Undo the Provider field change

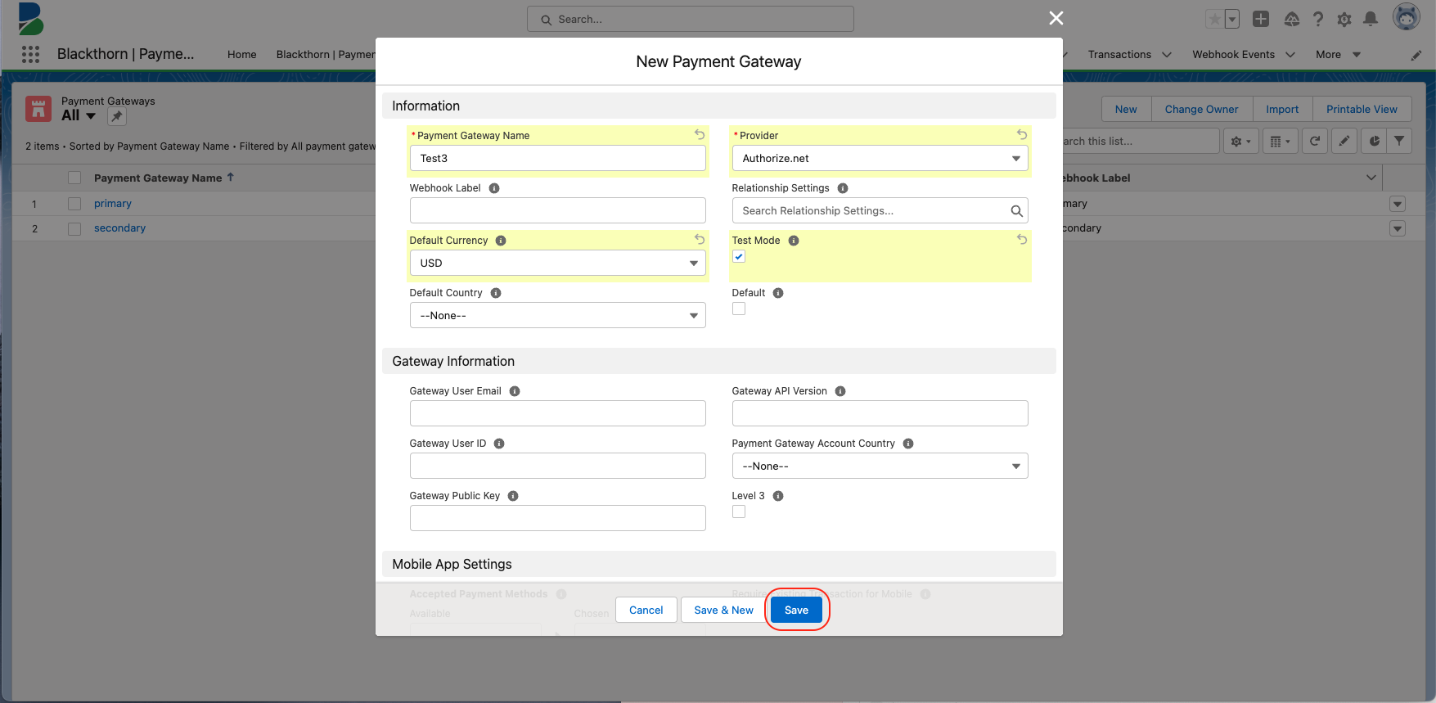click(x=1022, y=134)
